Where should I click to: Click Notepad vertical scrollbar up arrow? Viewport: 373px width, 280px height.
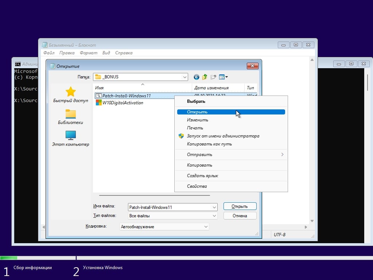[x=312, y=60]
